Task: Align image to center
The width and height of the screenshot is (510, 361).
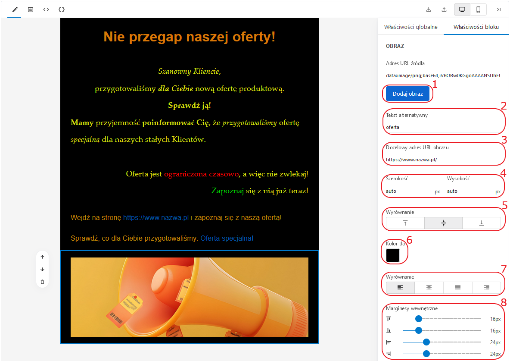Action: pos(429,287)
